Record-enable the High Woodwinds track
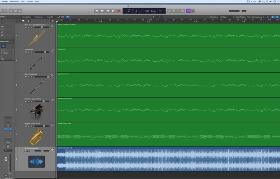 [31, 77]
